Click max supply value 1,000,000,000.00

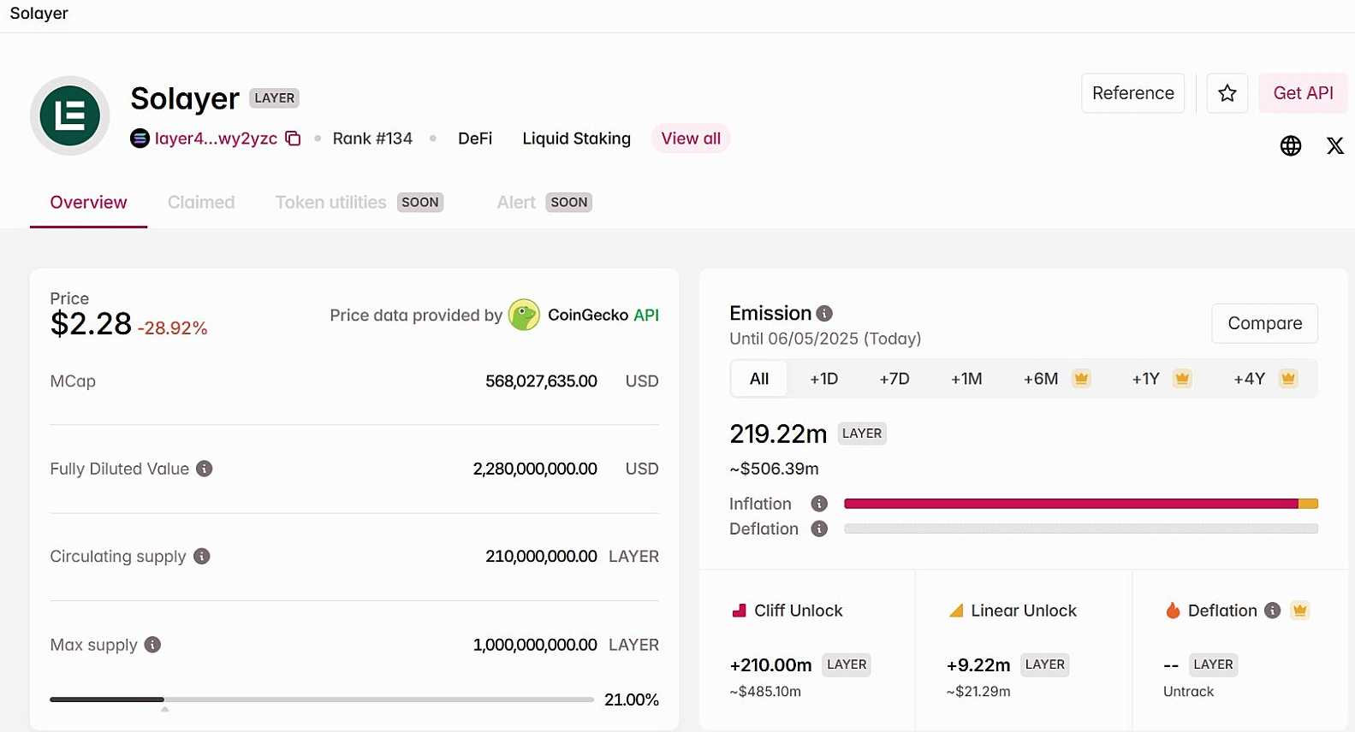tap(535, 645)
